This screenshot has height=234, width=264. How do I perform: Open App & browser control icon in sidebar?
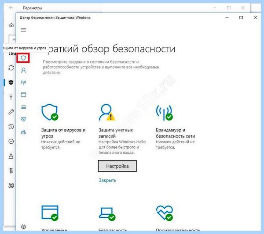[23, 95]
